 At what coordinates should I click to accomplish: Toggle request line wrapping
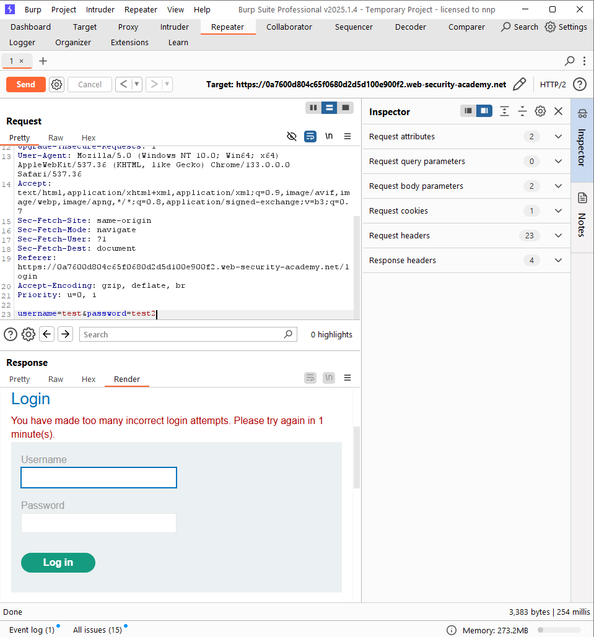click(x=310, y=136)
